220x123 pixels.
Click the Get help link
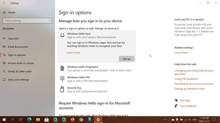185,100
